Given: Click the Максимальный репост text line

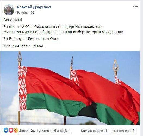Looking at the screenshot, I should (x=24, y=45).
